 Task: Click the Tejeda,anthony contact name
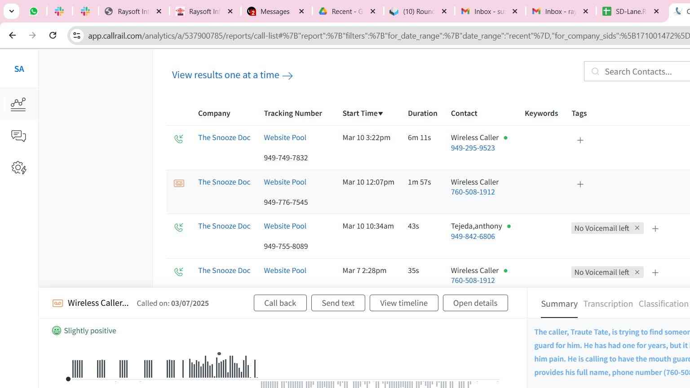click(x=476, y=226)
